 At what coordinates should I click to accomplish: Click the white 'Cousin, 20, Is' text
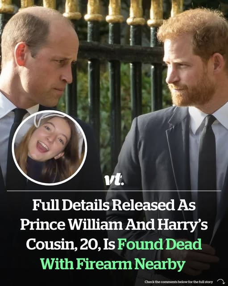coord(70,244)
